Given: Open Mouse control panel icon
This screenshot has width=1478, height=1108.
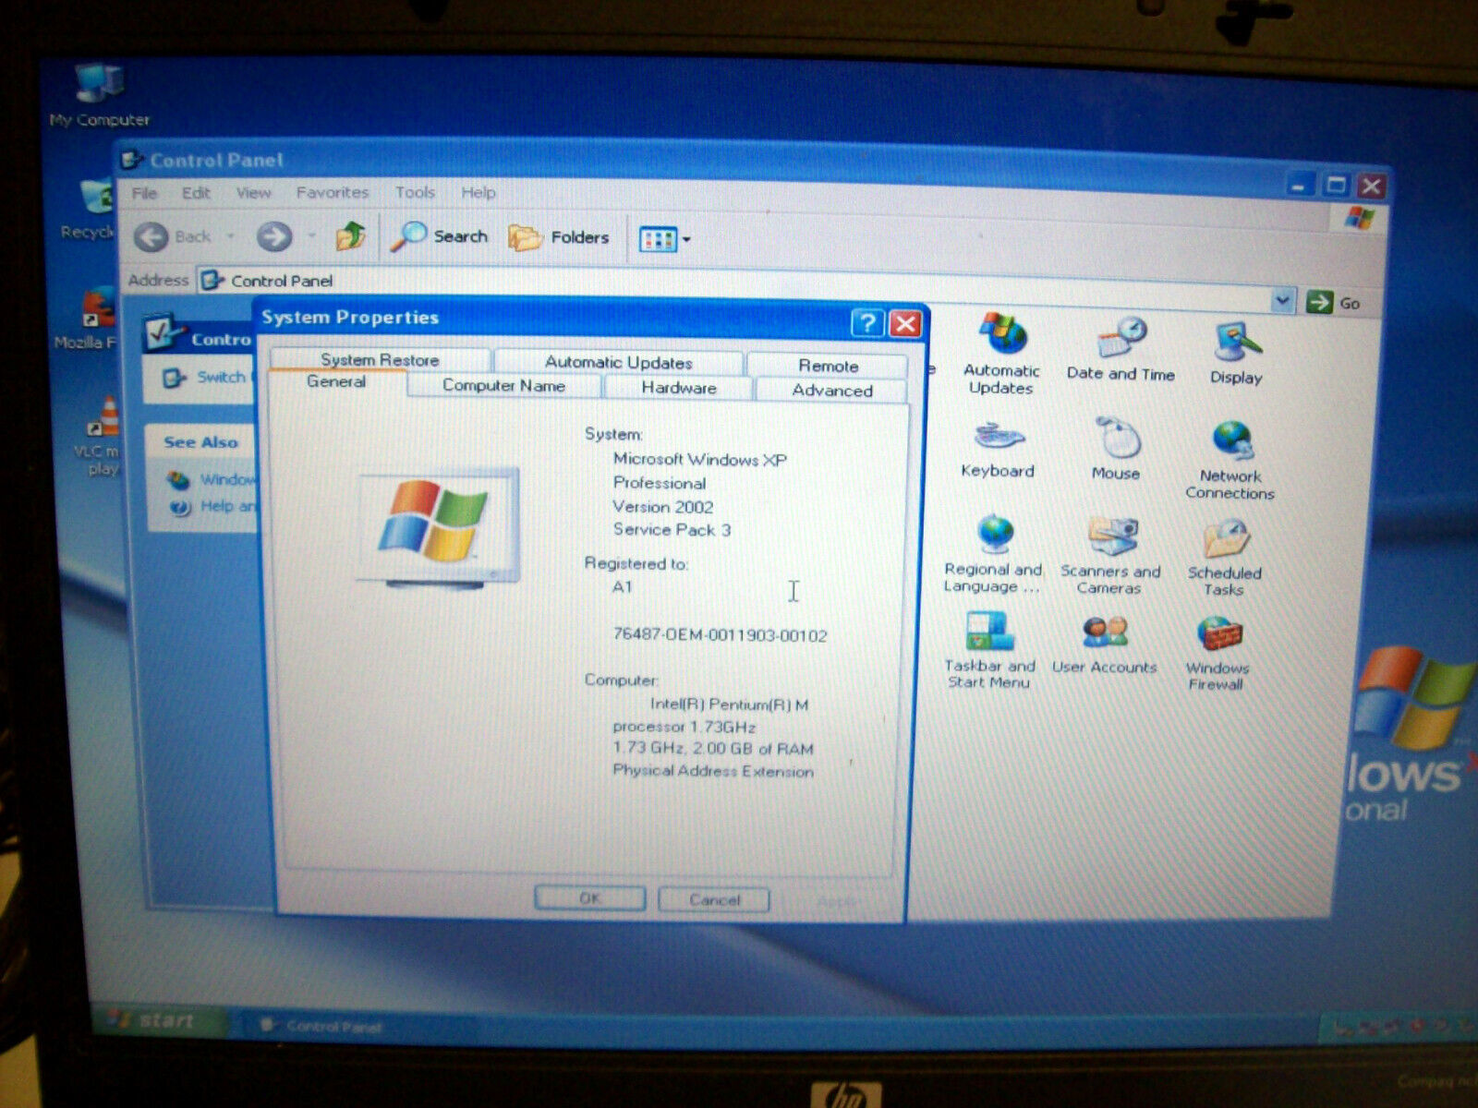Looking at the screenshot, I should tap(1116, 449).
